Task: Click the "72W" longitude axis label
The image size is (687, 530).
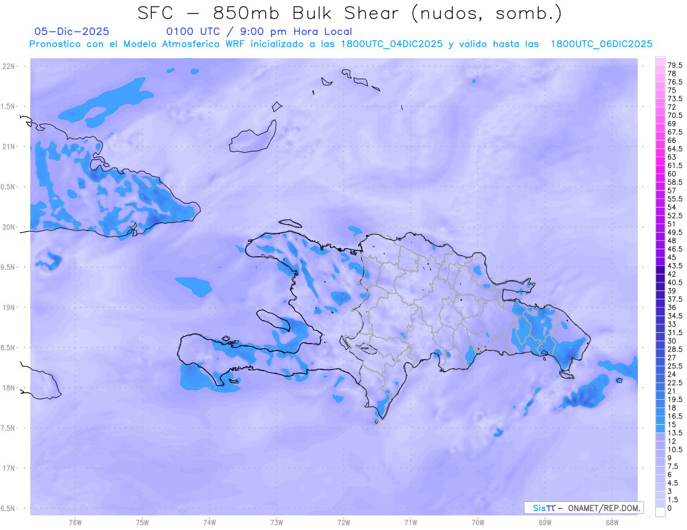Action: 343,523
